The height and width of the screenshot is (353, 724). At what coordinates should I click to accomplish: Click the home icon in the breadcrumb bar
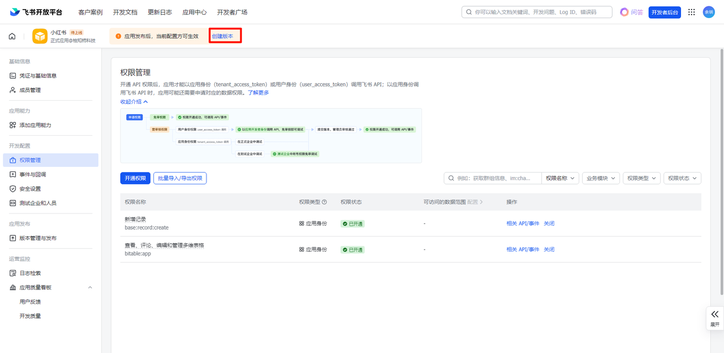(12, 36)
